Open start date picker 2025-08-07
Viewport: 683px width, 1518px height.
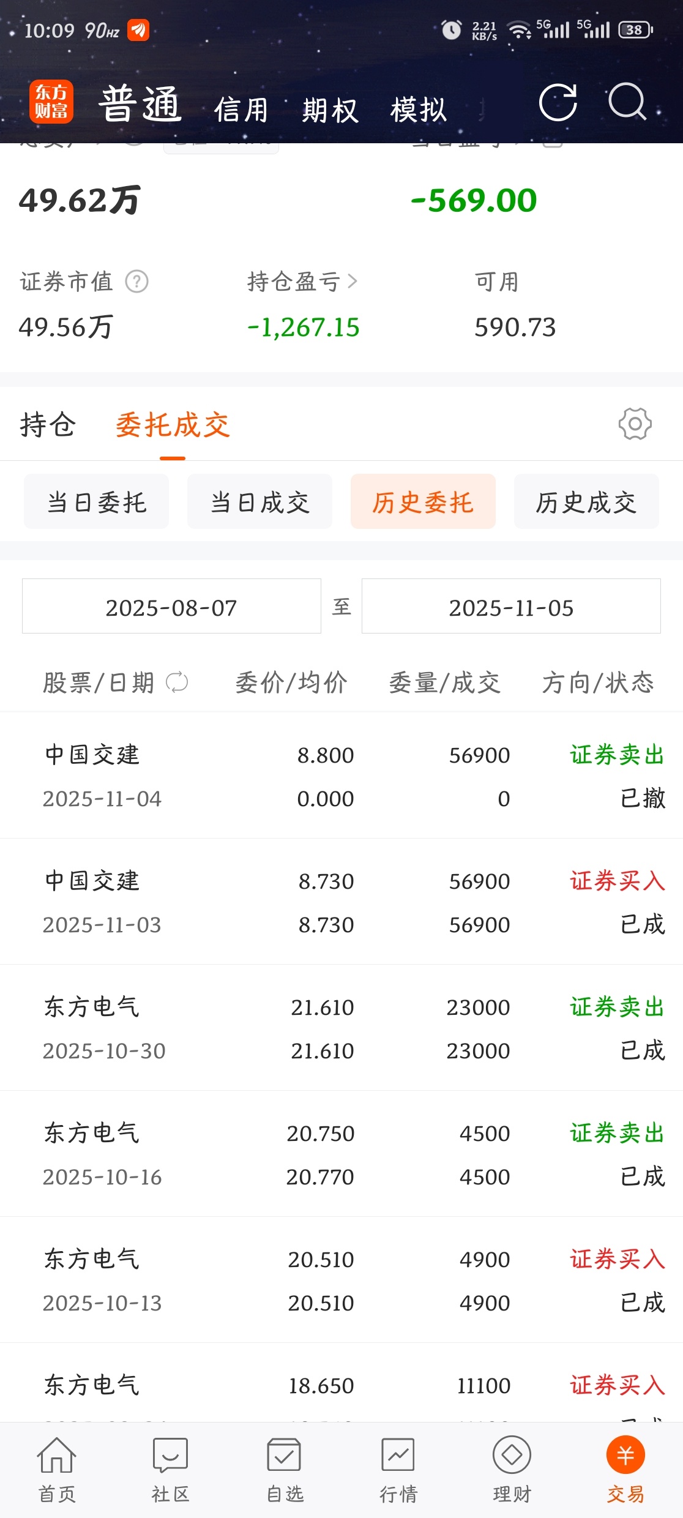tap(171, 606)
